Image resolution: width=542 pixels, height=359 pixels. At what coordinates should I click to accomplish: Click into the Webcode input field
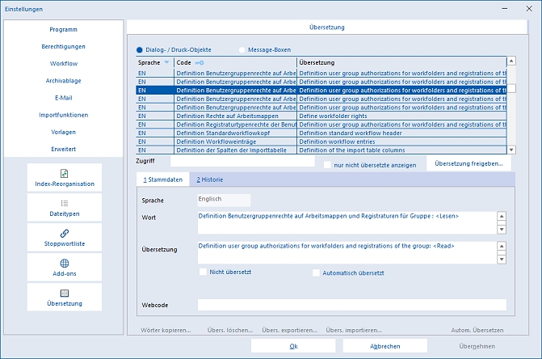click(351, 305)
